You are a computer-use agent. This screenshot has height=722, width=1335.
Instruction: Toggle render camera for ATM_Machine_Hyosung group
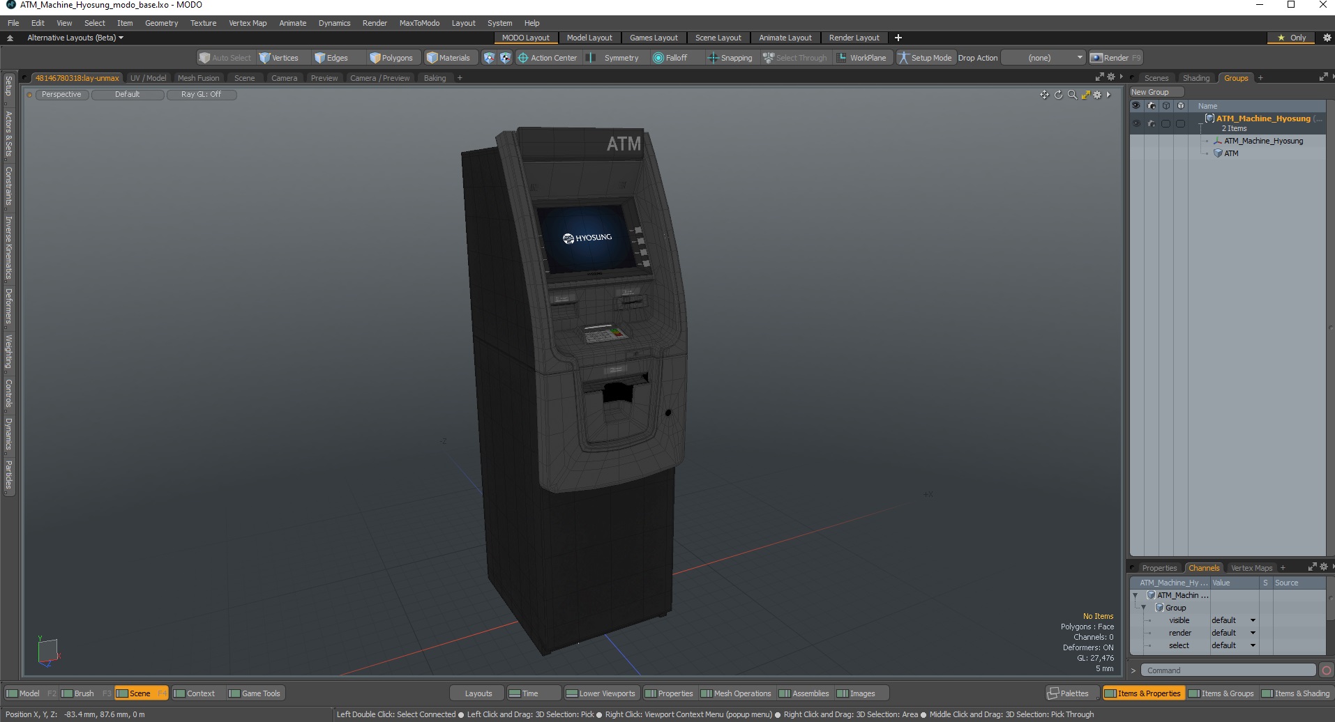[1152, 123]
